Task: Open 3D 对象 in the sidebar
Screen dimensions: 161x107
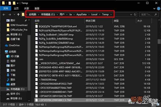Action: point(13,56)
